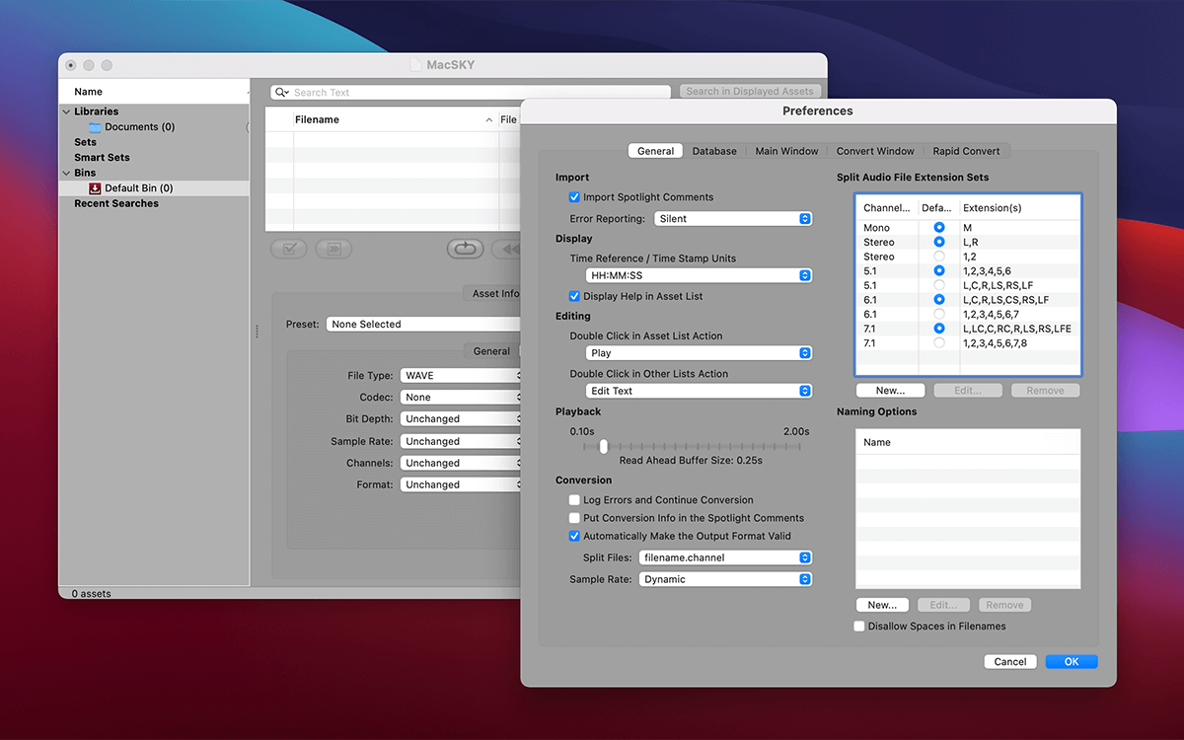The width and height of the screenshot is (1184, 740).
Task: Switch to the Database tab
Action: (x=714, y=151)
